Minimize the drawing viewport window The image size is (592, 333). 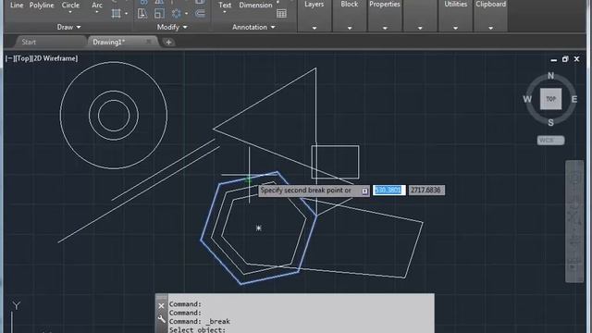554,59
